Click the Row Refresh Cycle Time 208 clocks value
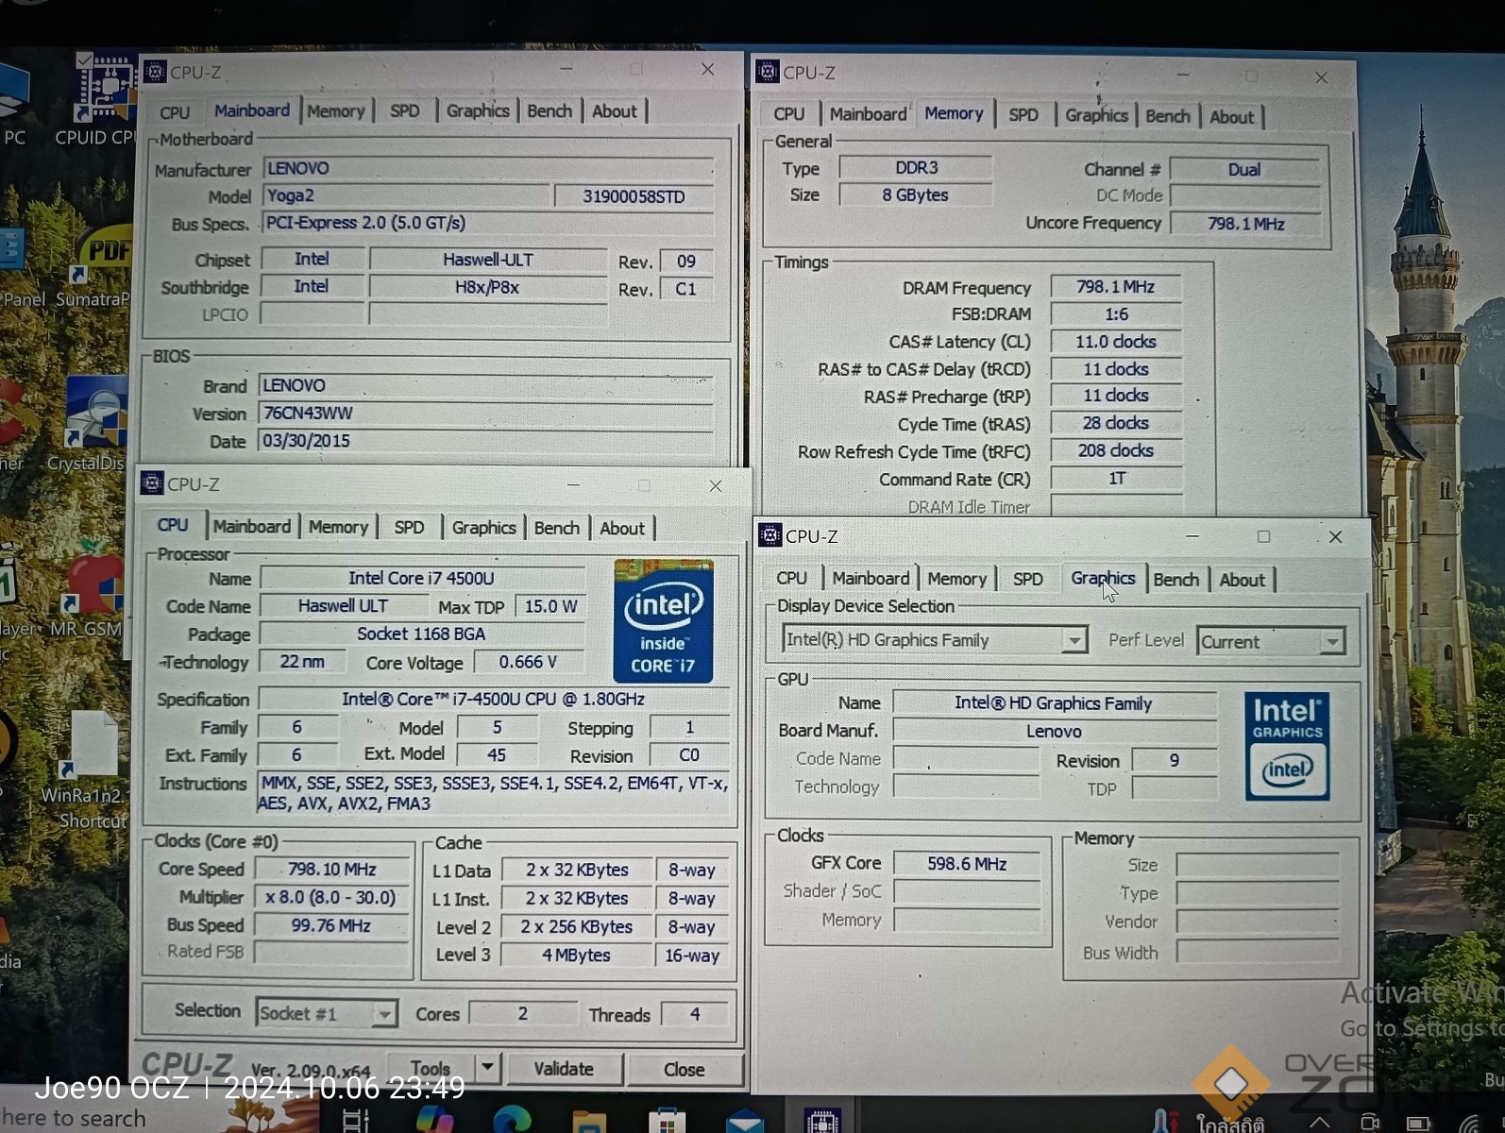This screenshot has width=1505, height=1133. click(1116, 451)
